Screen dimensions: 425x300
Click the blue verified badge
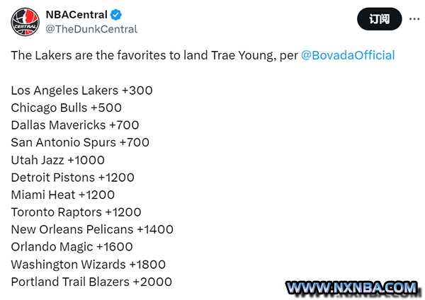pos(116,15)
